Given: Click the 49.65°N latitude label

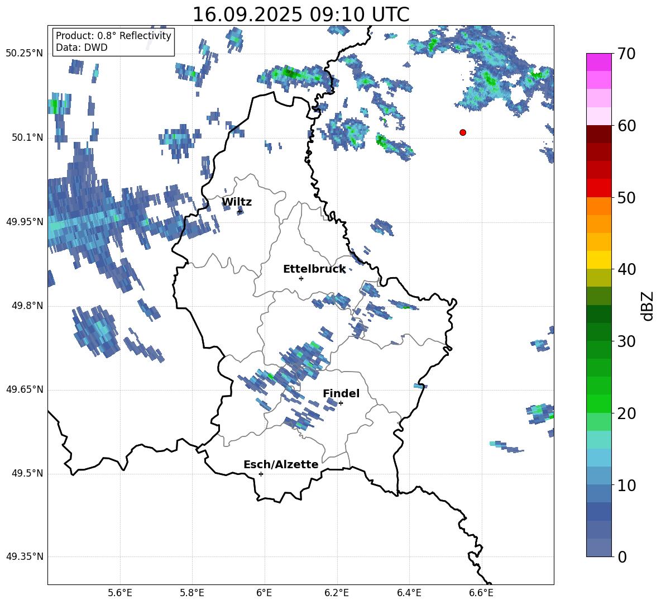Looking at the screenshot, I should coord(24,389).
